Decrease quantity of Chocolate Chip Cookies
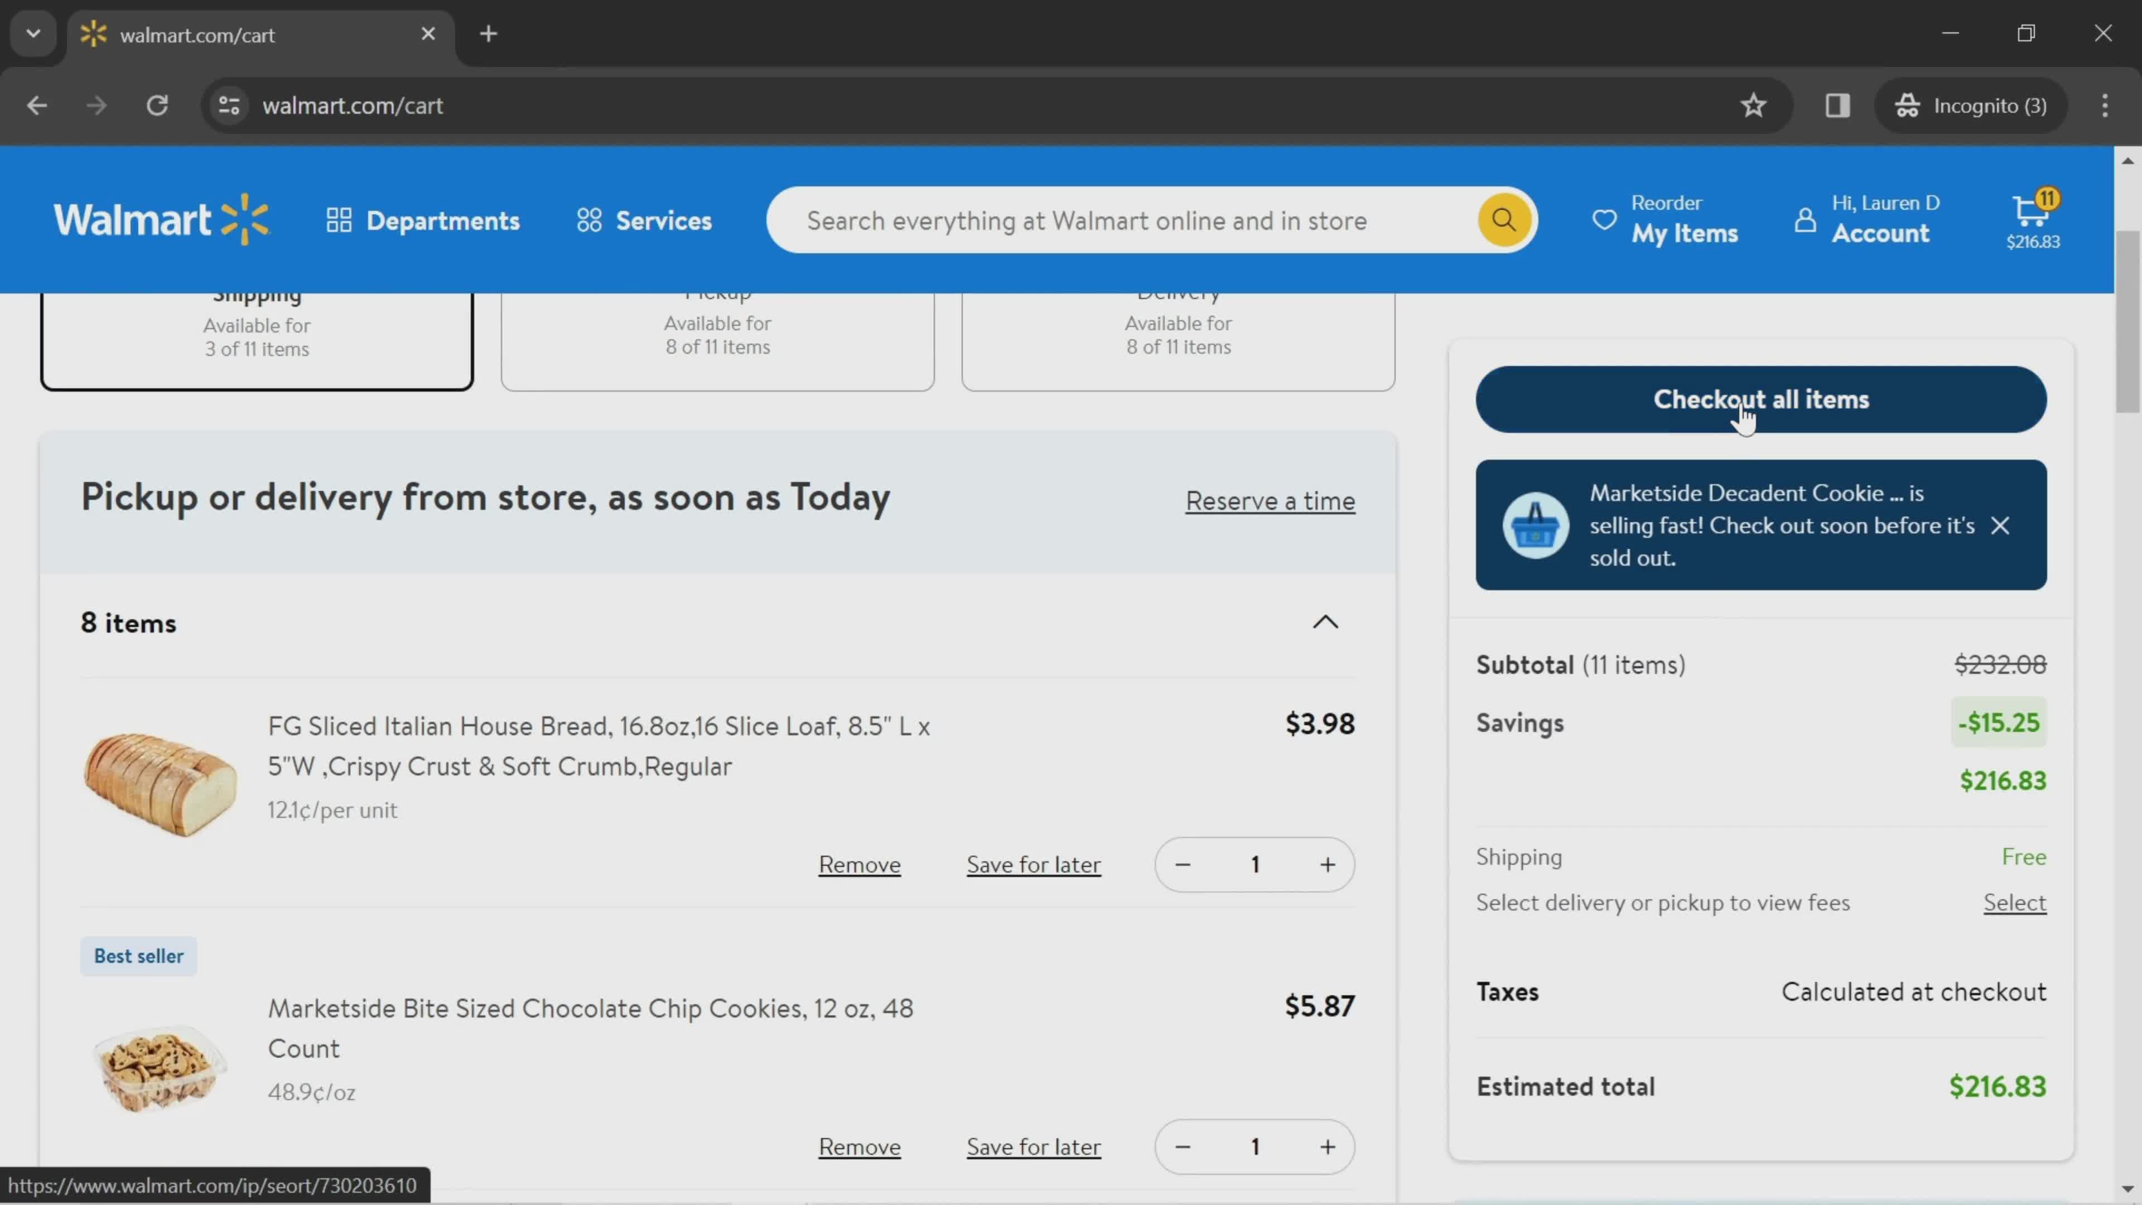Viewport: 2142px width, 1205px height. point(1183,1147)
